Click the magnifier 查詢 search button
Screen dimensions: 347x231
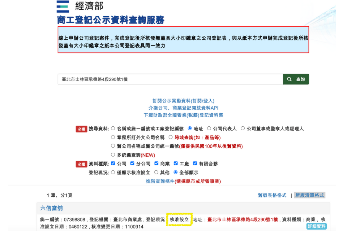[296, 79]
